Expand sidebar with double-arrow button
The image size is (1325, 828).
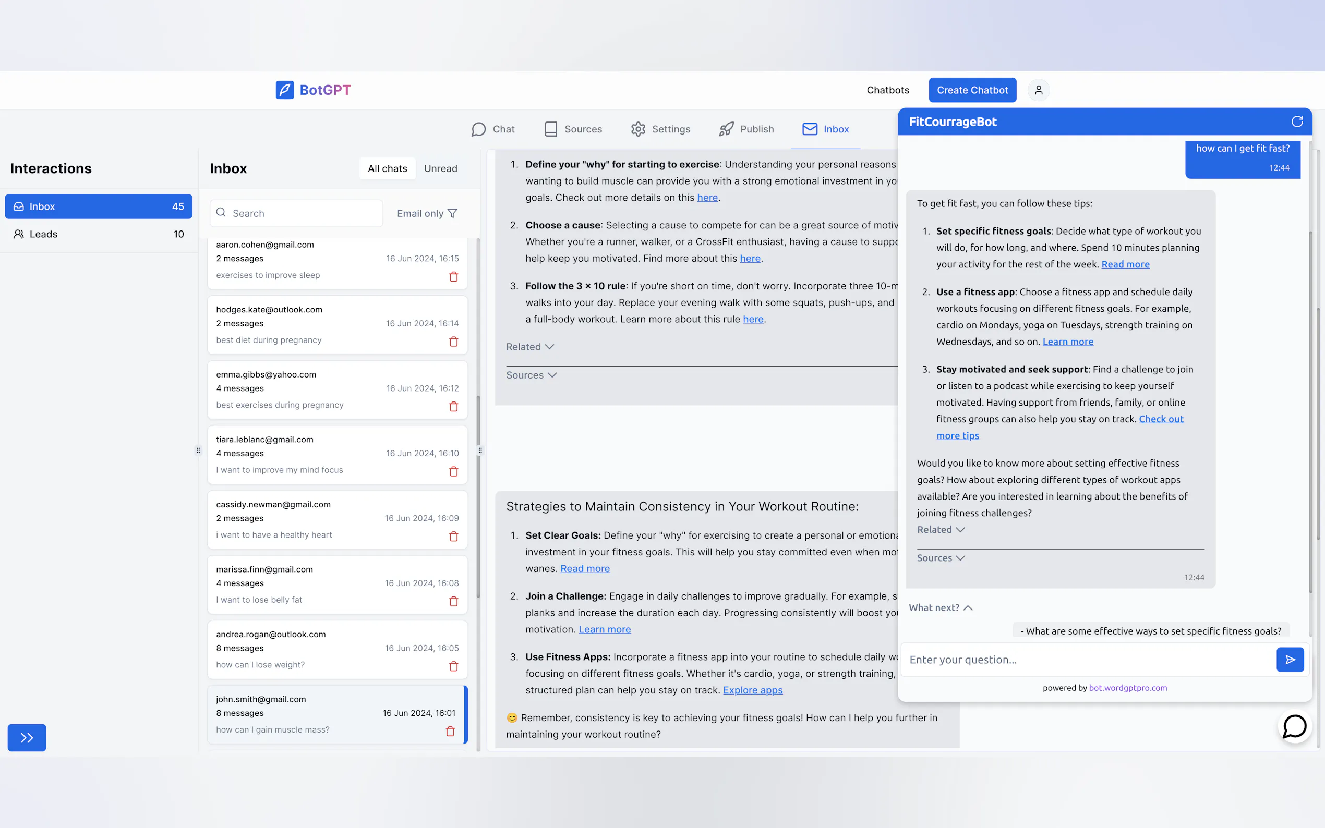[27, 738]
